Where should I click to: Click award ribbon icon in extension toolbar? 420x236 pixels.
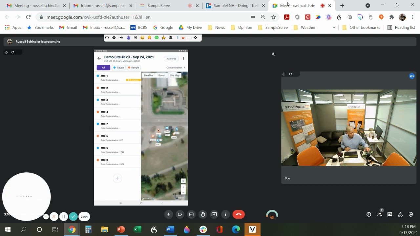(x=149, y=38)
